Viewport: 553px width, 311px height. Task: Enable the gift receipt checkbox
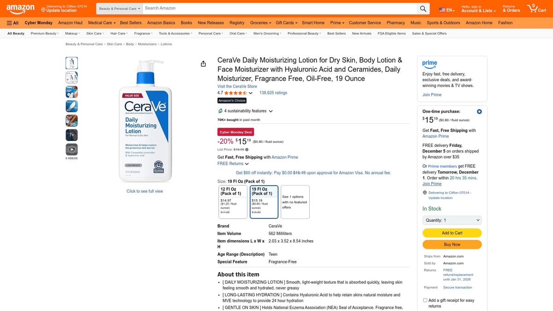click(425, 300)
